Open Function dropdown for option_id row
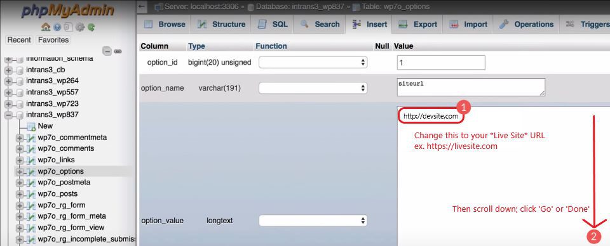 (x=313, y=62)
